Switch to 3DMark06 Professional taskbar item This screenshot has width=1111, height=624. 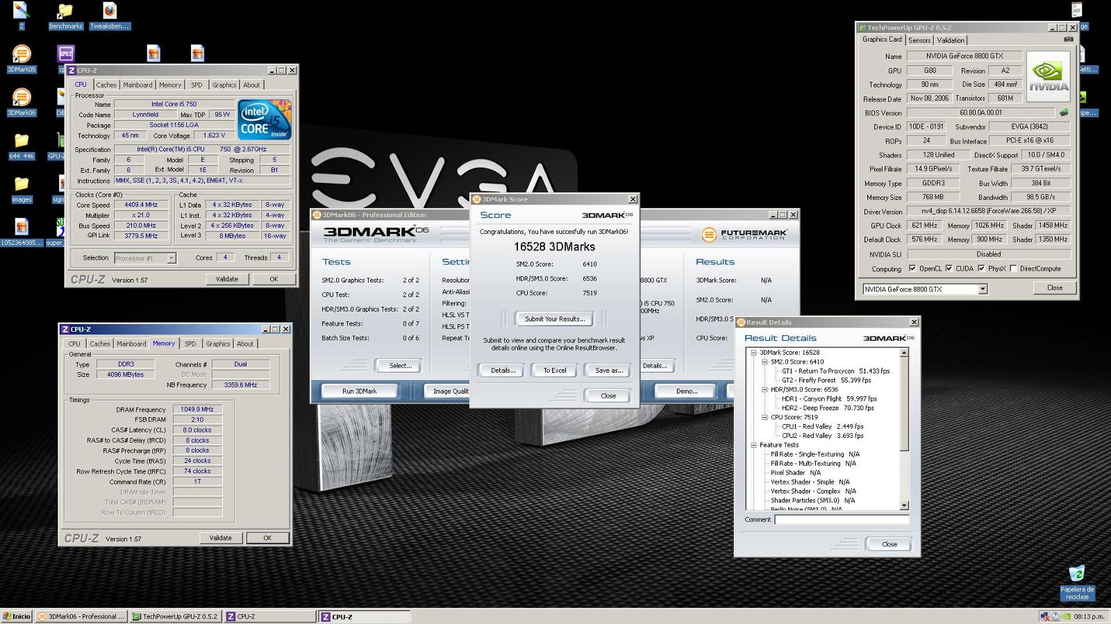(x=81, y=616)
